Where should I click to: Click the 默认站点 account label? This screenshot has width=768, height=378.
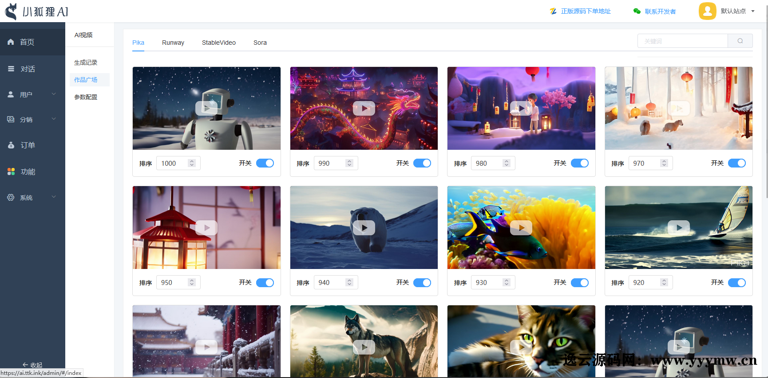pyautogui.click(x=733, y=11)
